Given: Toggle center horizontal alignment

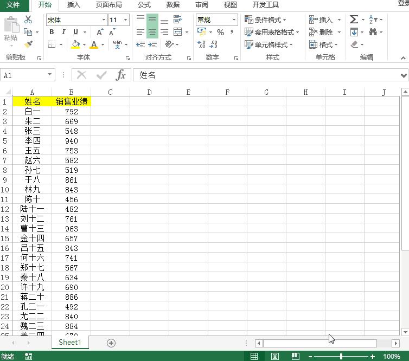Looking at the screenshot, I should tap(152, 32).
